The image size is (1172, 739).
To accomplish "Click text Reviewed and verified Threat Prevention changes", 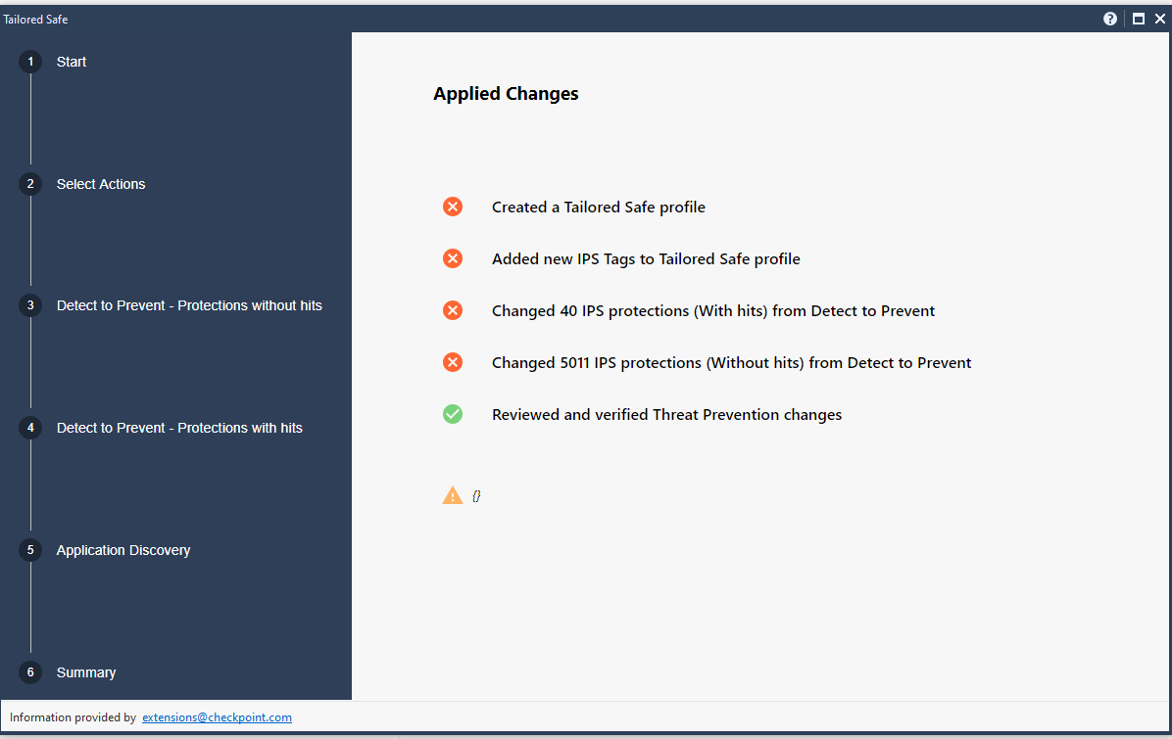I will pyautogui.click(x=666, y=415).
